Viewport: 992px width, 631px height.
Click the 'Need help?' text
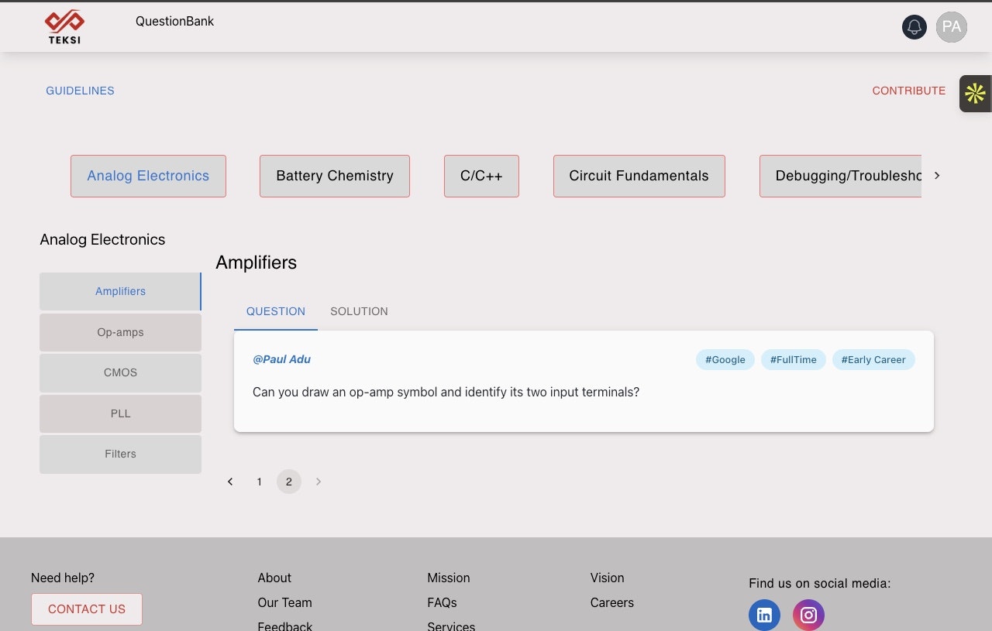[x=63, y=578]
